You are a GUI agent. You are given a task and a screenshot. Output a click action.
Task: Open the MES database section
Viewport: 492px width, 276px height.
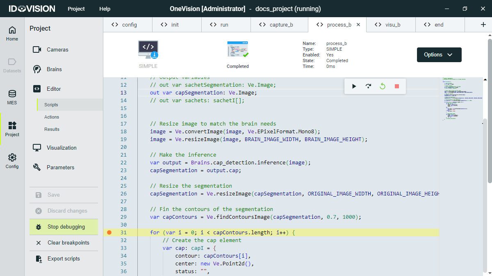coord(12,97)
